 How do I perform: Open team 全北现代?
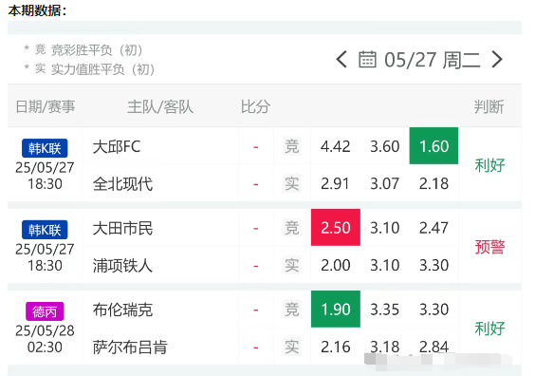point(122,184)
